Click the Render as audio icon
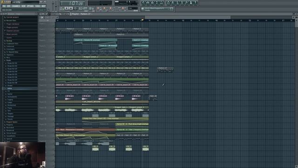 [x=177, y=3]
